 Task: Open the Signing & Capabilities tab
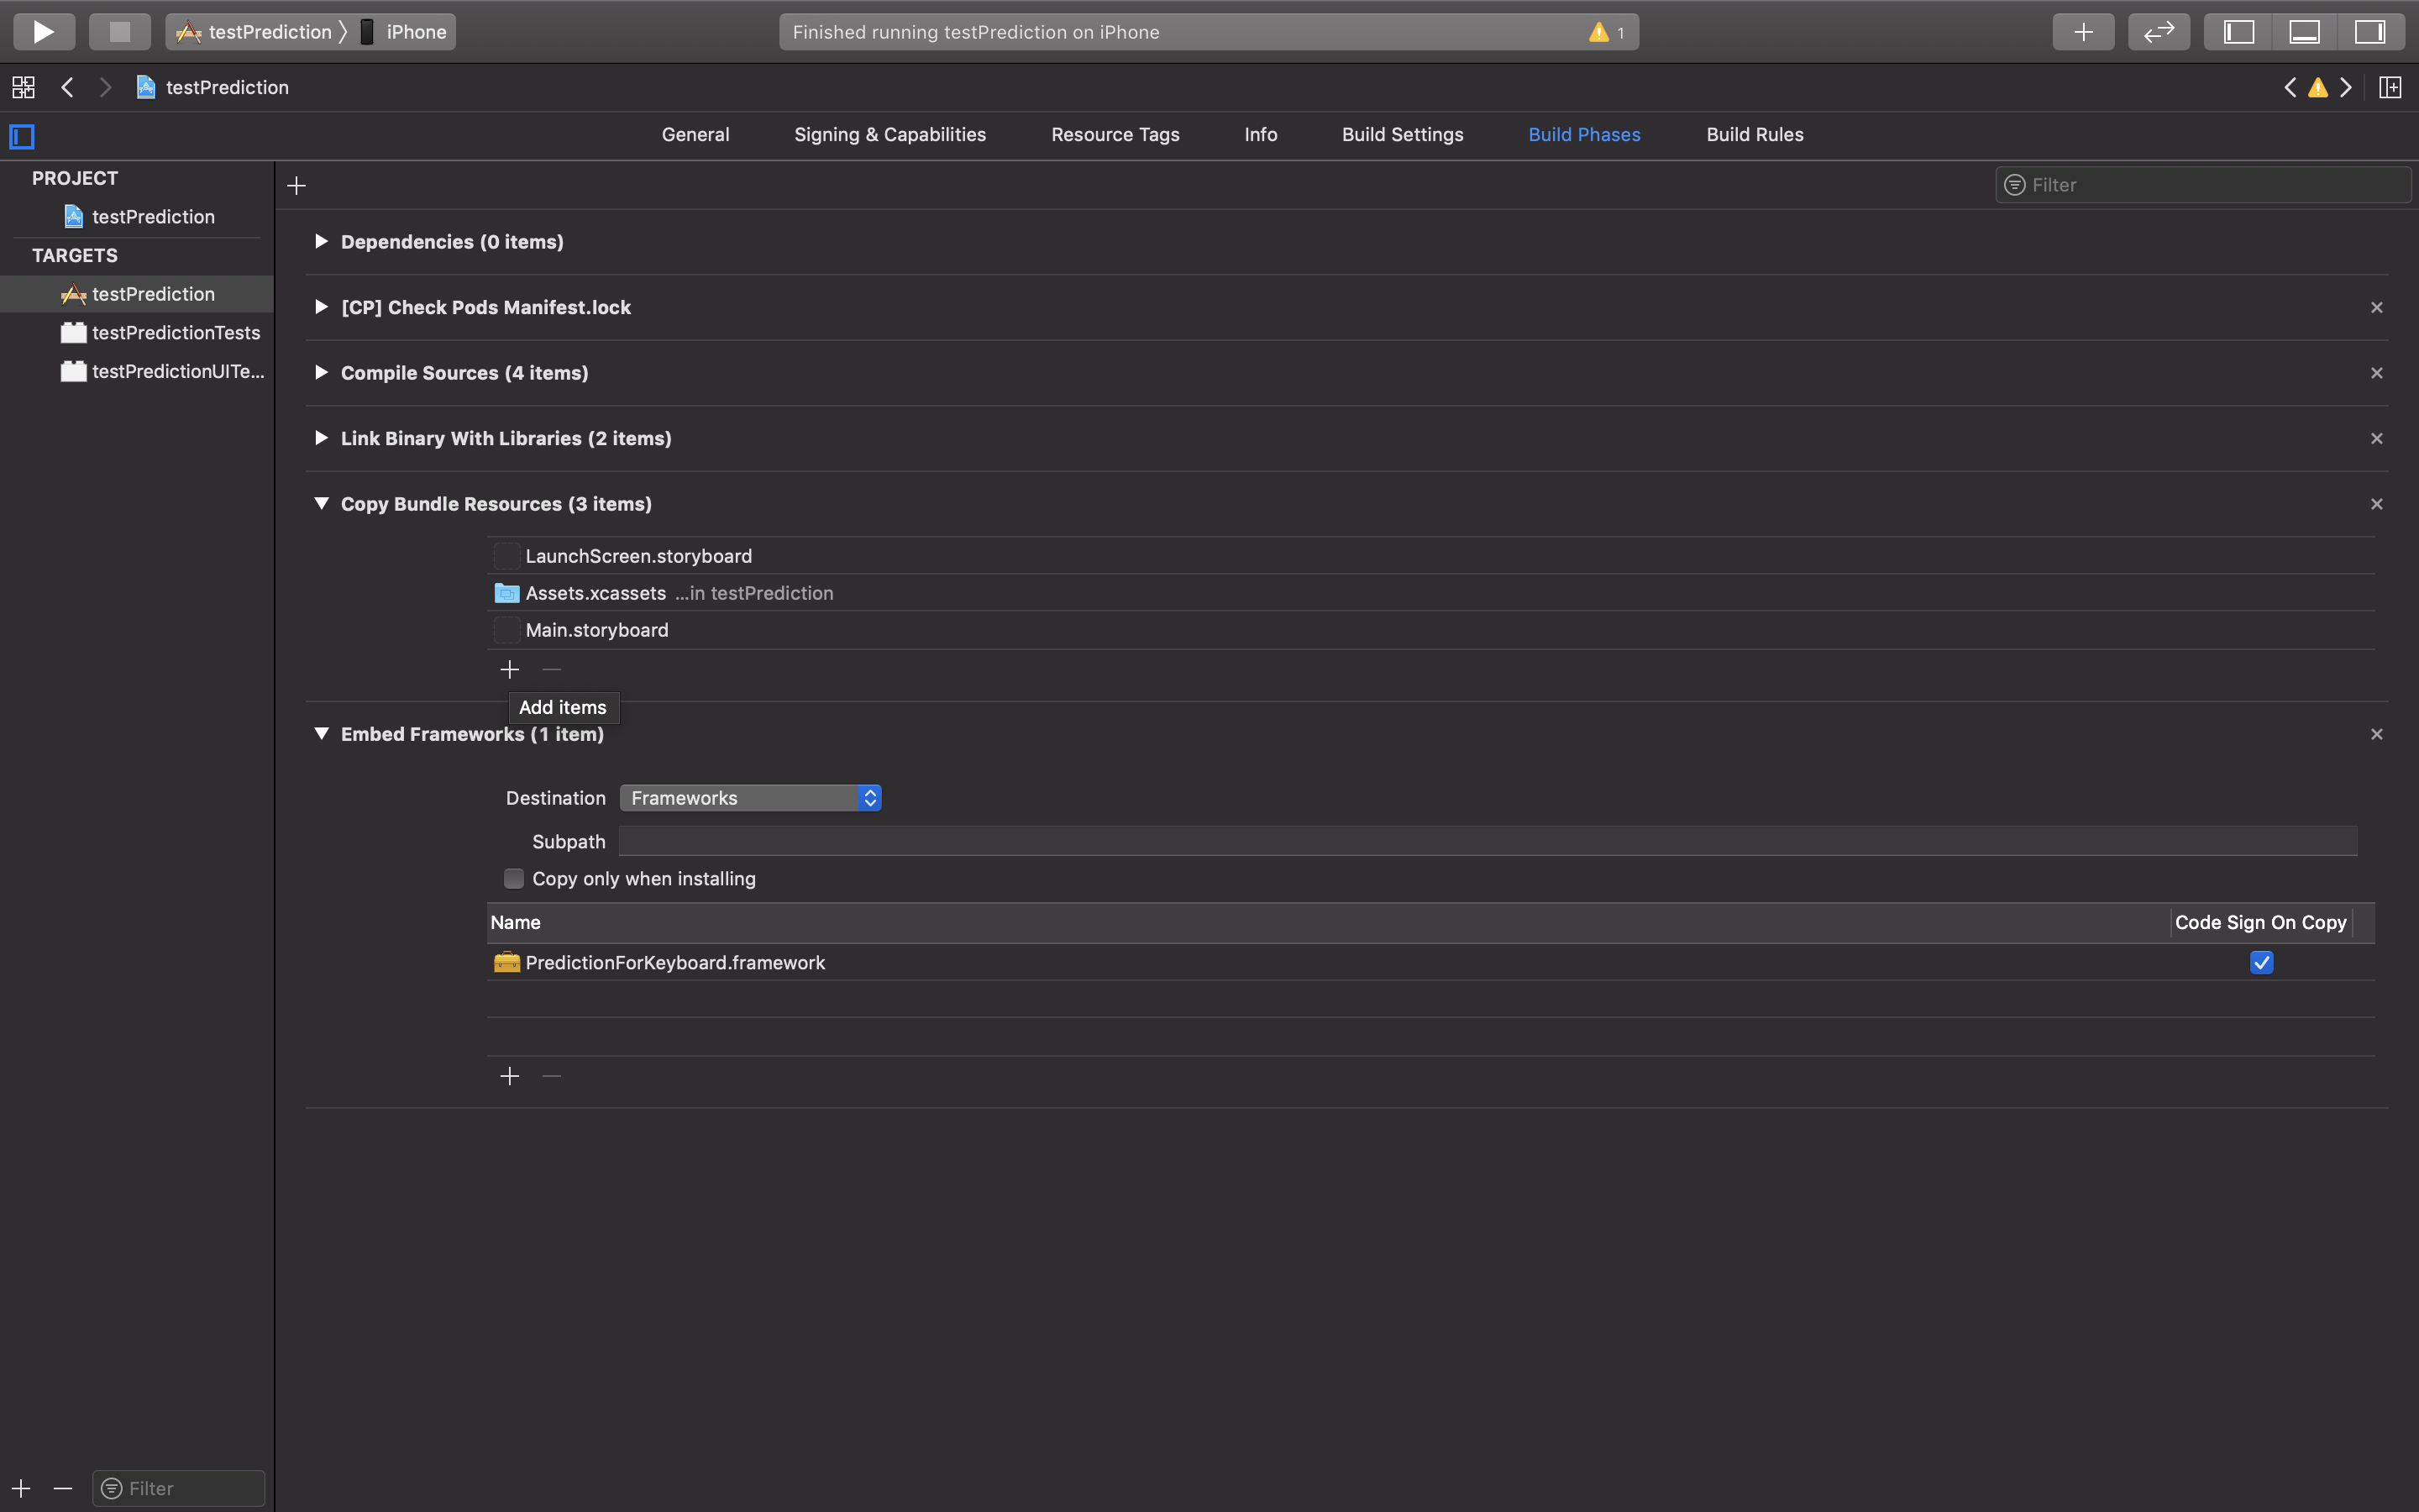[889, 135]
